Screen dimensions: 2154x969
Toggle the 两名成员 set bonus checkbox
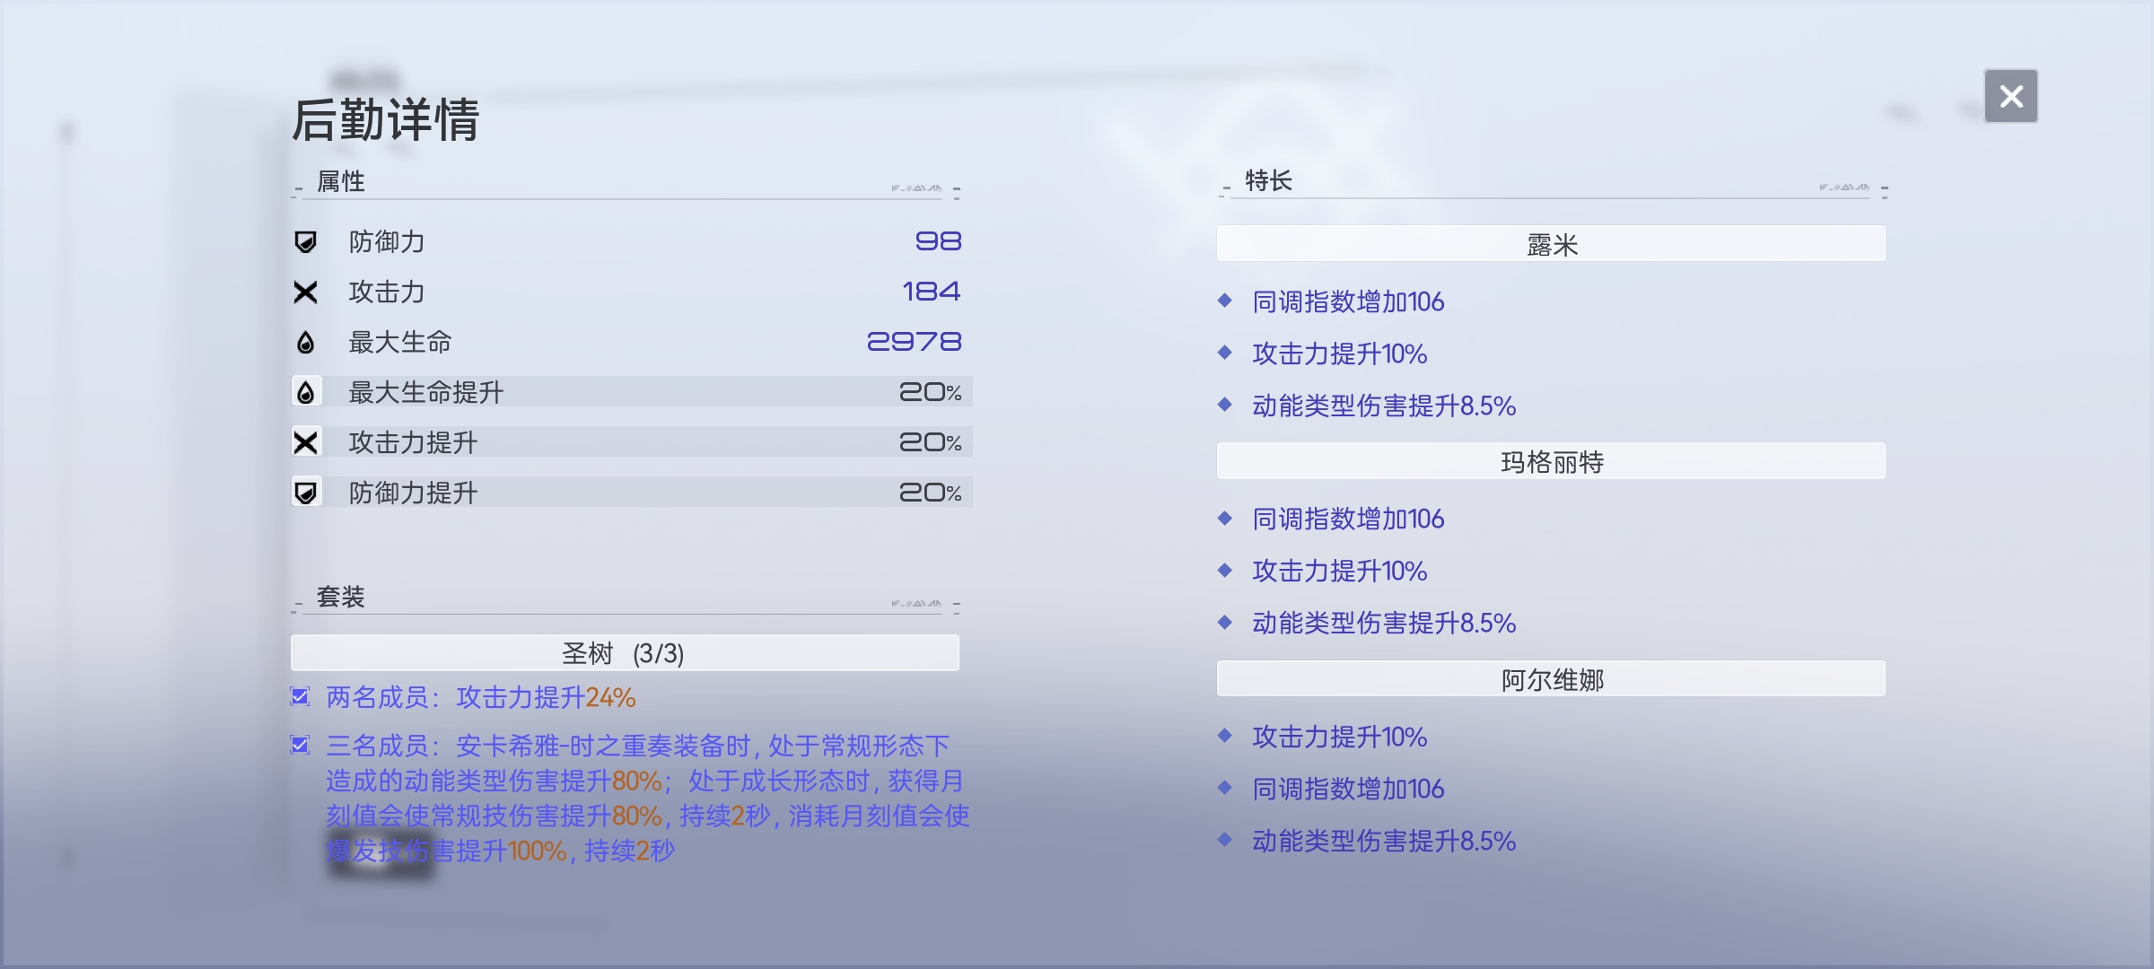tap(301, 696)
